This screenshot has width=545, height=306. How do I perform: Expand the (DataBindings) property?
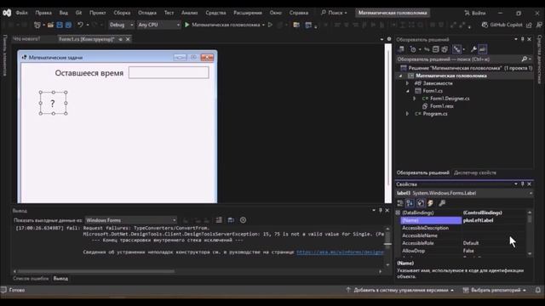tap(399, 212)
